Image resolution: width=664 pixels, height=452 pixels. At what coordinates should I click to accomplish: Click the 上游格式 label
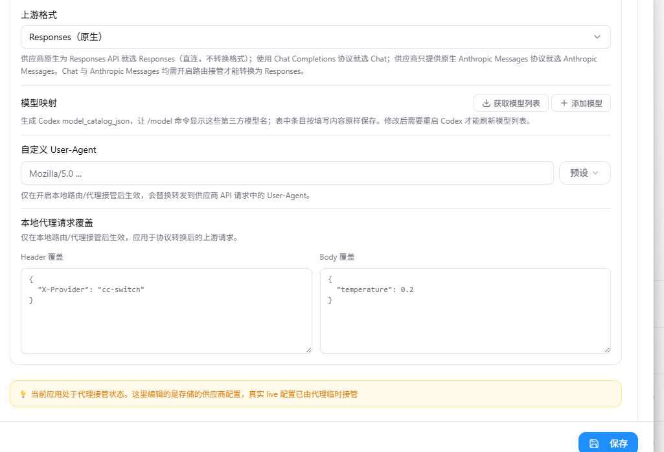pyautogui.click(x=39, y=15)
